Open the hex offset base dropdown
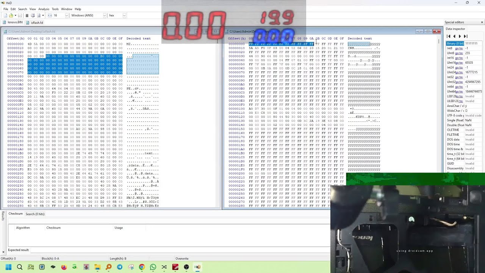This screenshot has height=273, width=485. click(124, 16)
